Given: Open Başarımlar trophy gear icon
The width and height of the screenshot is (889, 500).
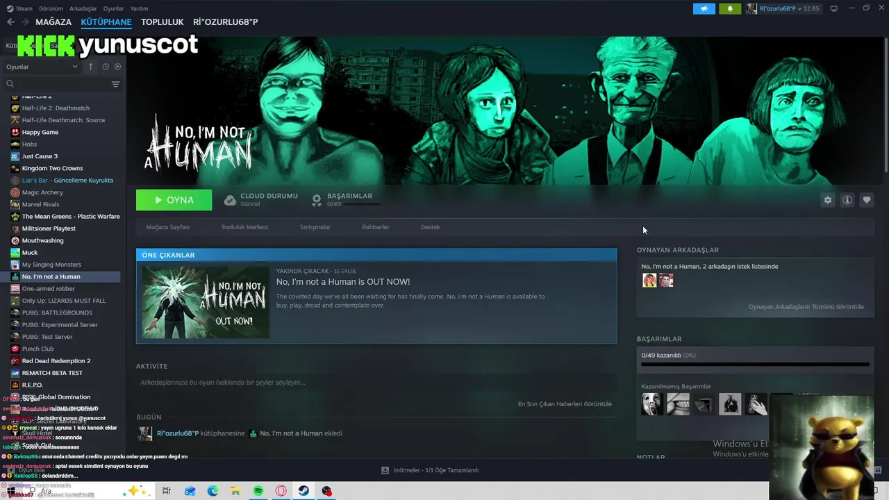Looking at the screenshot, I should coord(317,200).
